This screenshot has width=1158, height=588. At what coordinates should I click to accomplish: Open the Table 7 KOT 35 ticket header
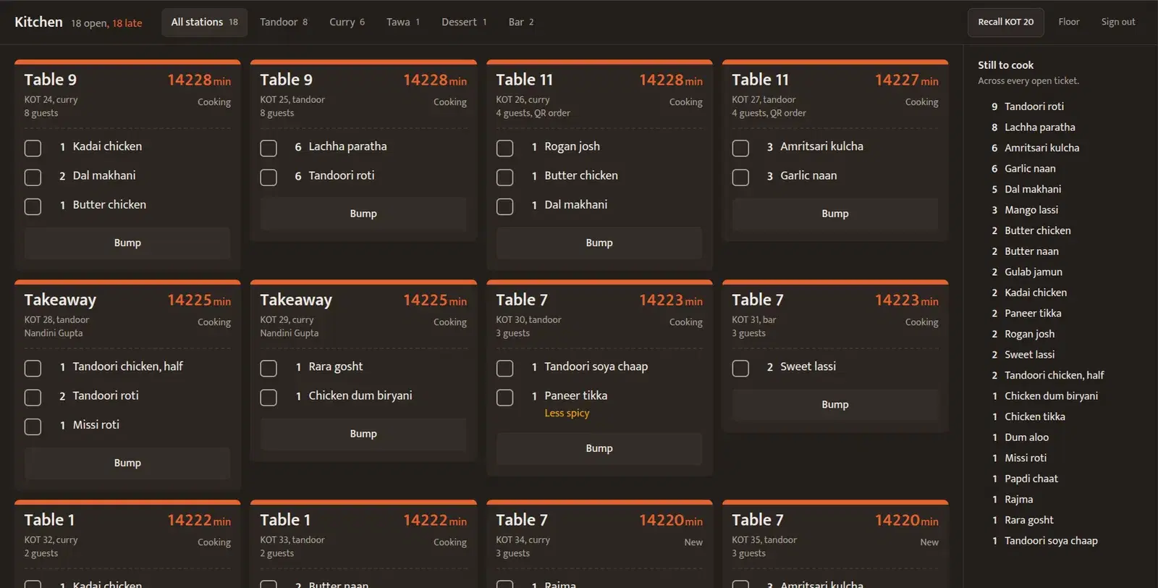pyautogui.click(x=835, y=537)
